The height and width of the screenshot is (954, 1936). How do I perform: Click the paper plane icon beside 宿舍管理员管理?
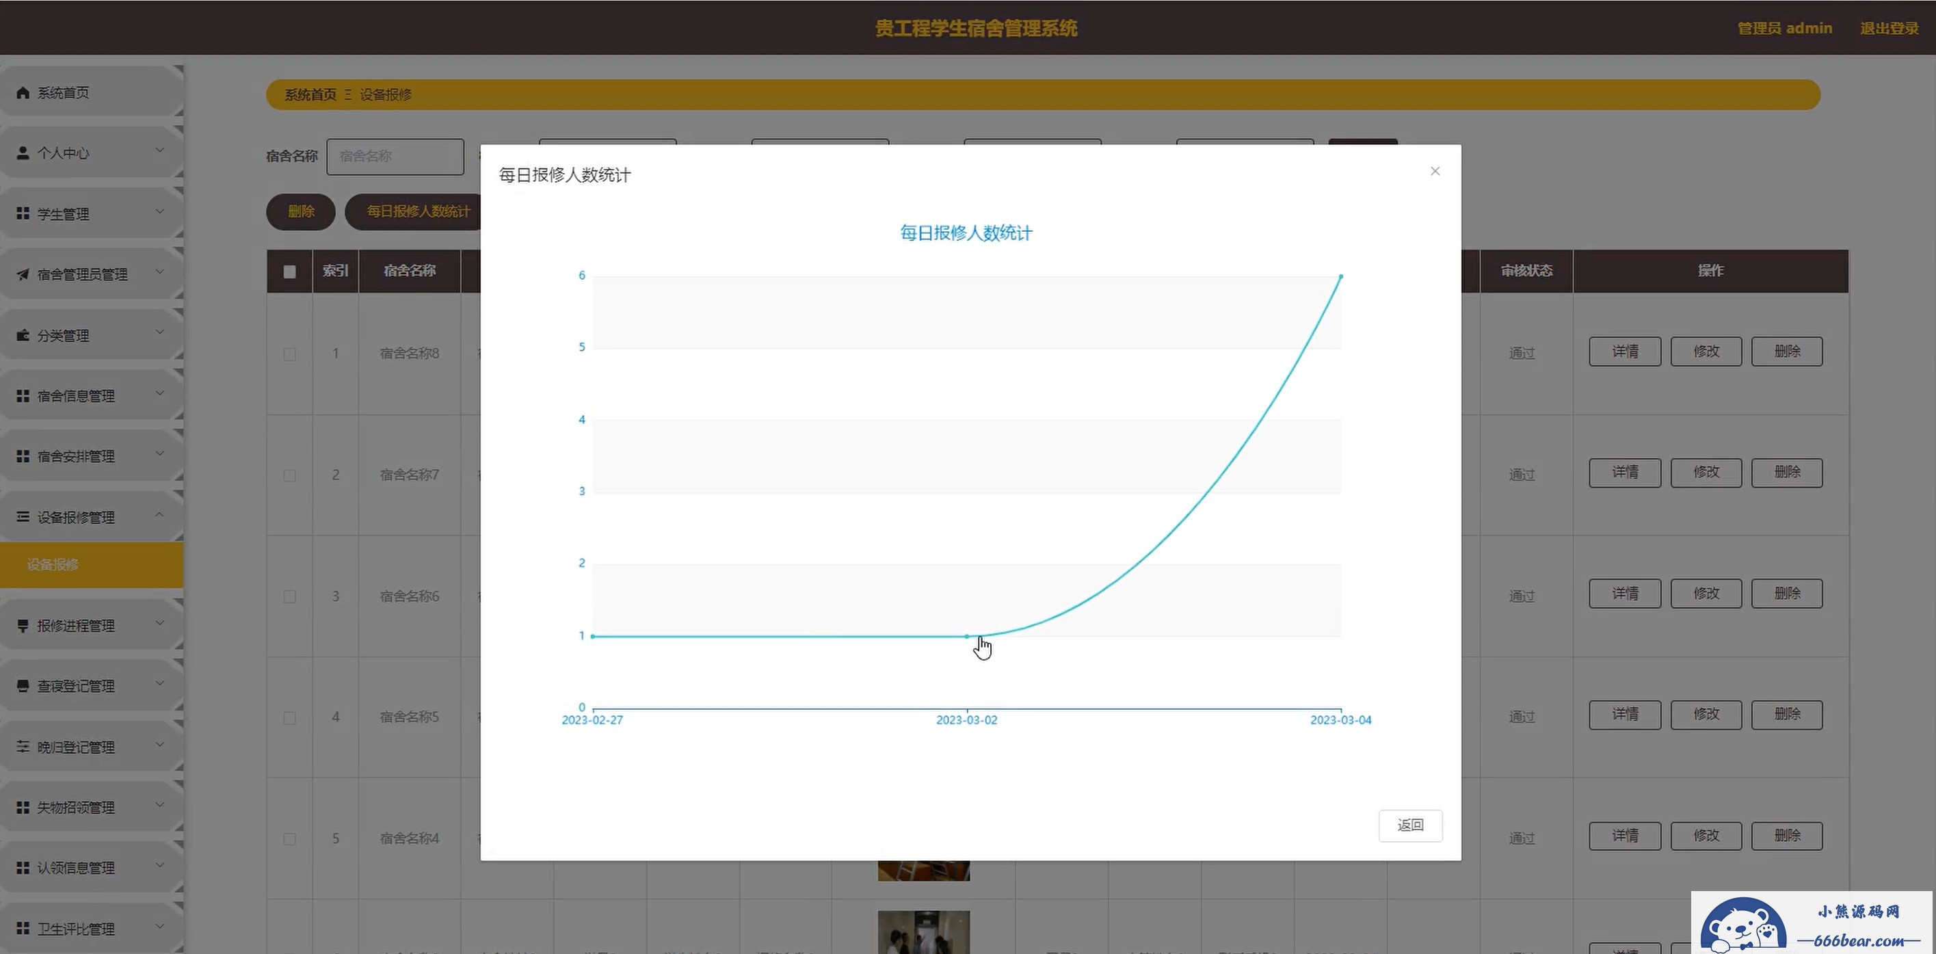[x=23, y=274]
